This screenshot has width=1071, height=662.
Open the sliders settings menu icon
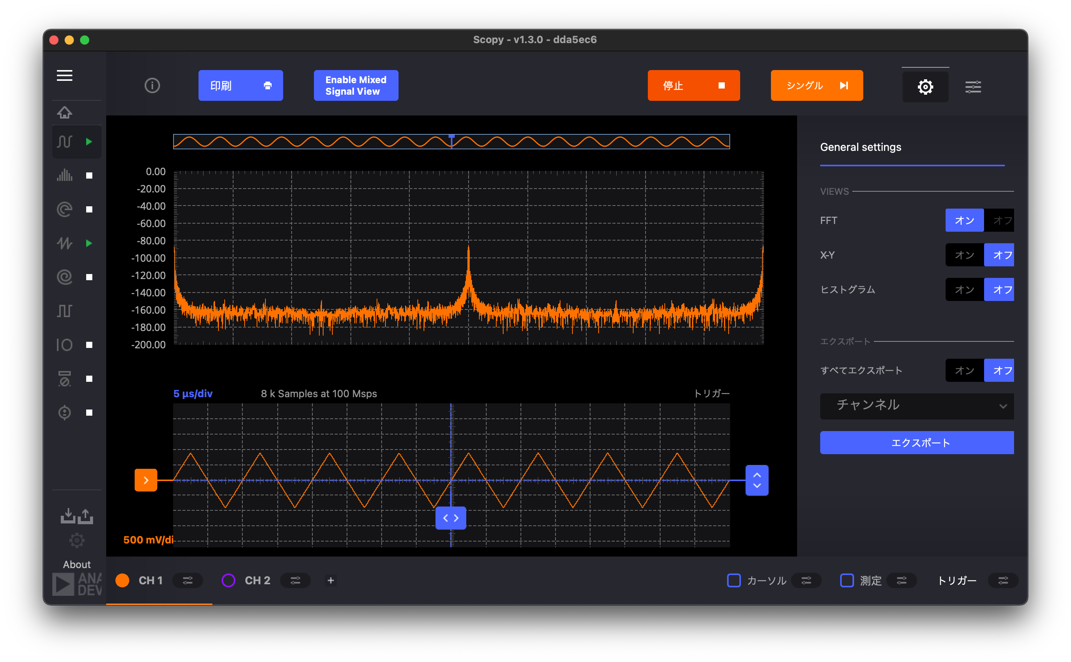coord(973,87)
